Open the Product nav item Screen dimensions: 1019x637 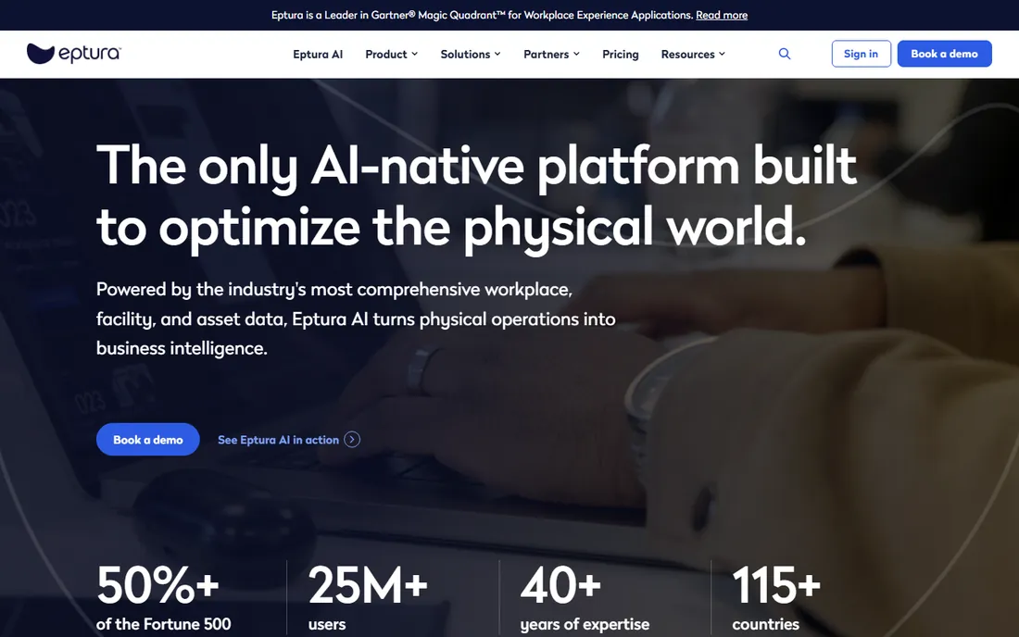[x=386, y=55]
